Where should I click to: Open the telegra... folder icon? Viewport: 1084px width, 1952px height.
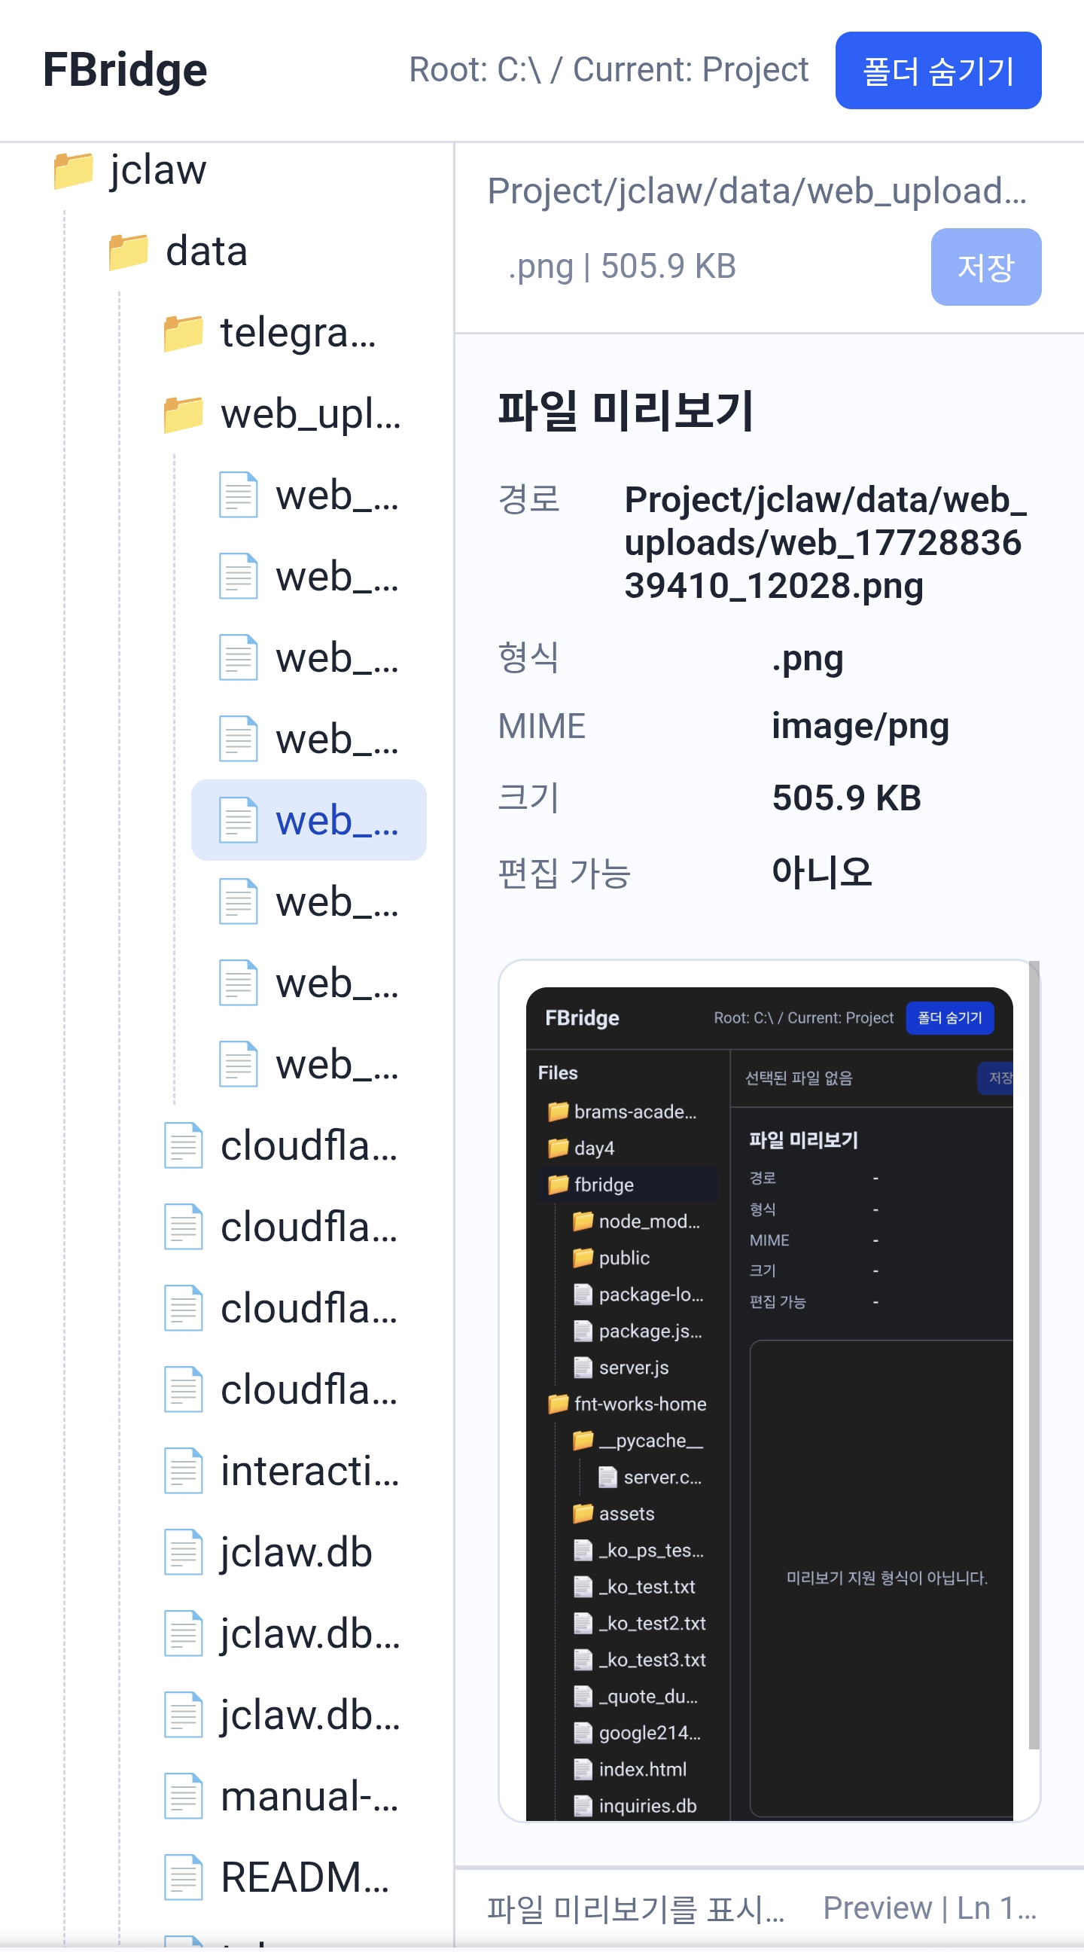(184, 334)
